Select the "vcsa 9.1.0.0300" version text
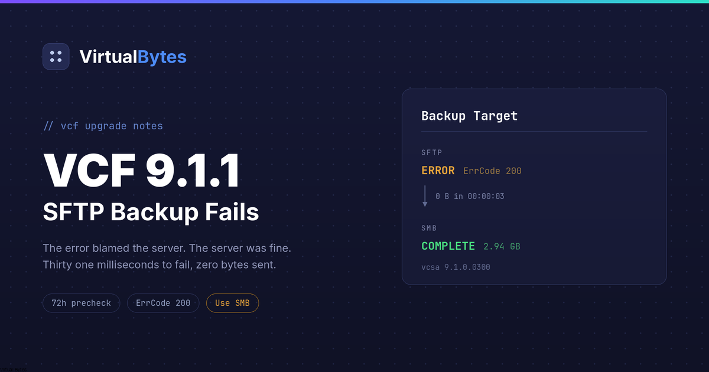This screenshot has height=372, width=709. (456, 267)
